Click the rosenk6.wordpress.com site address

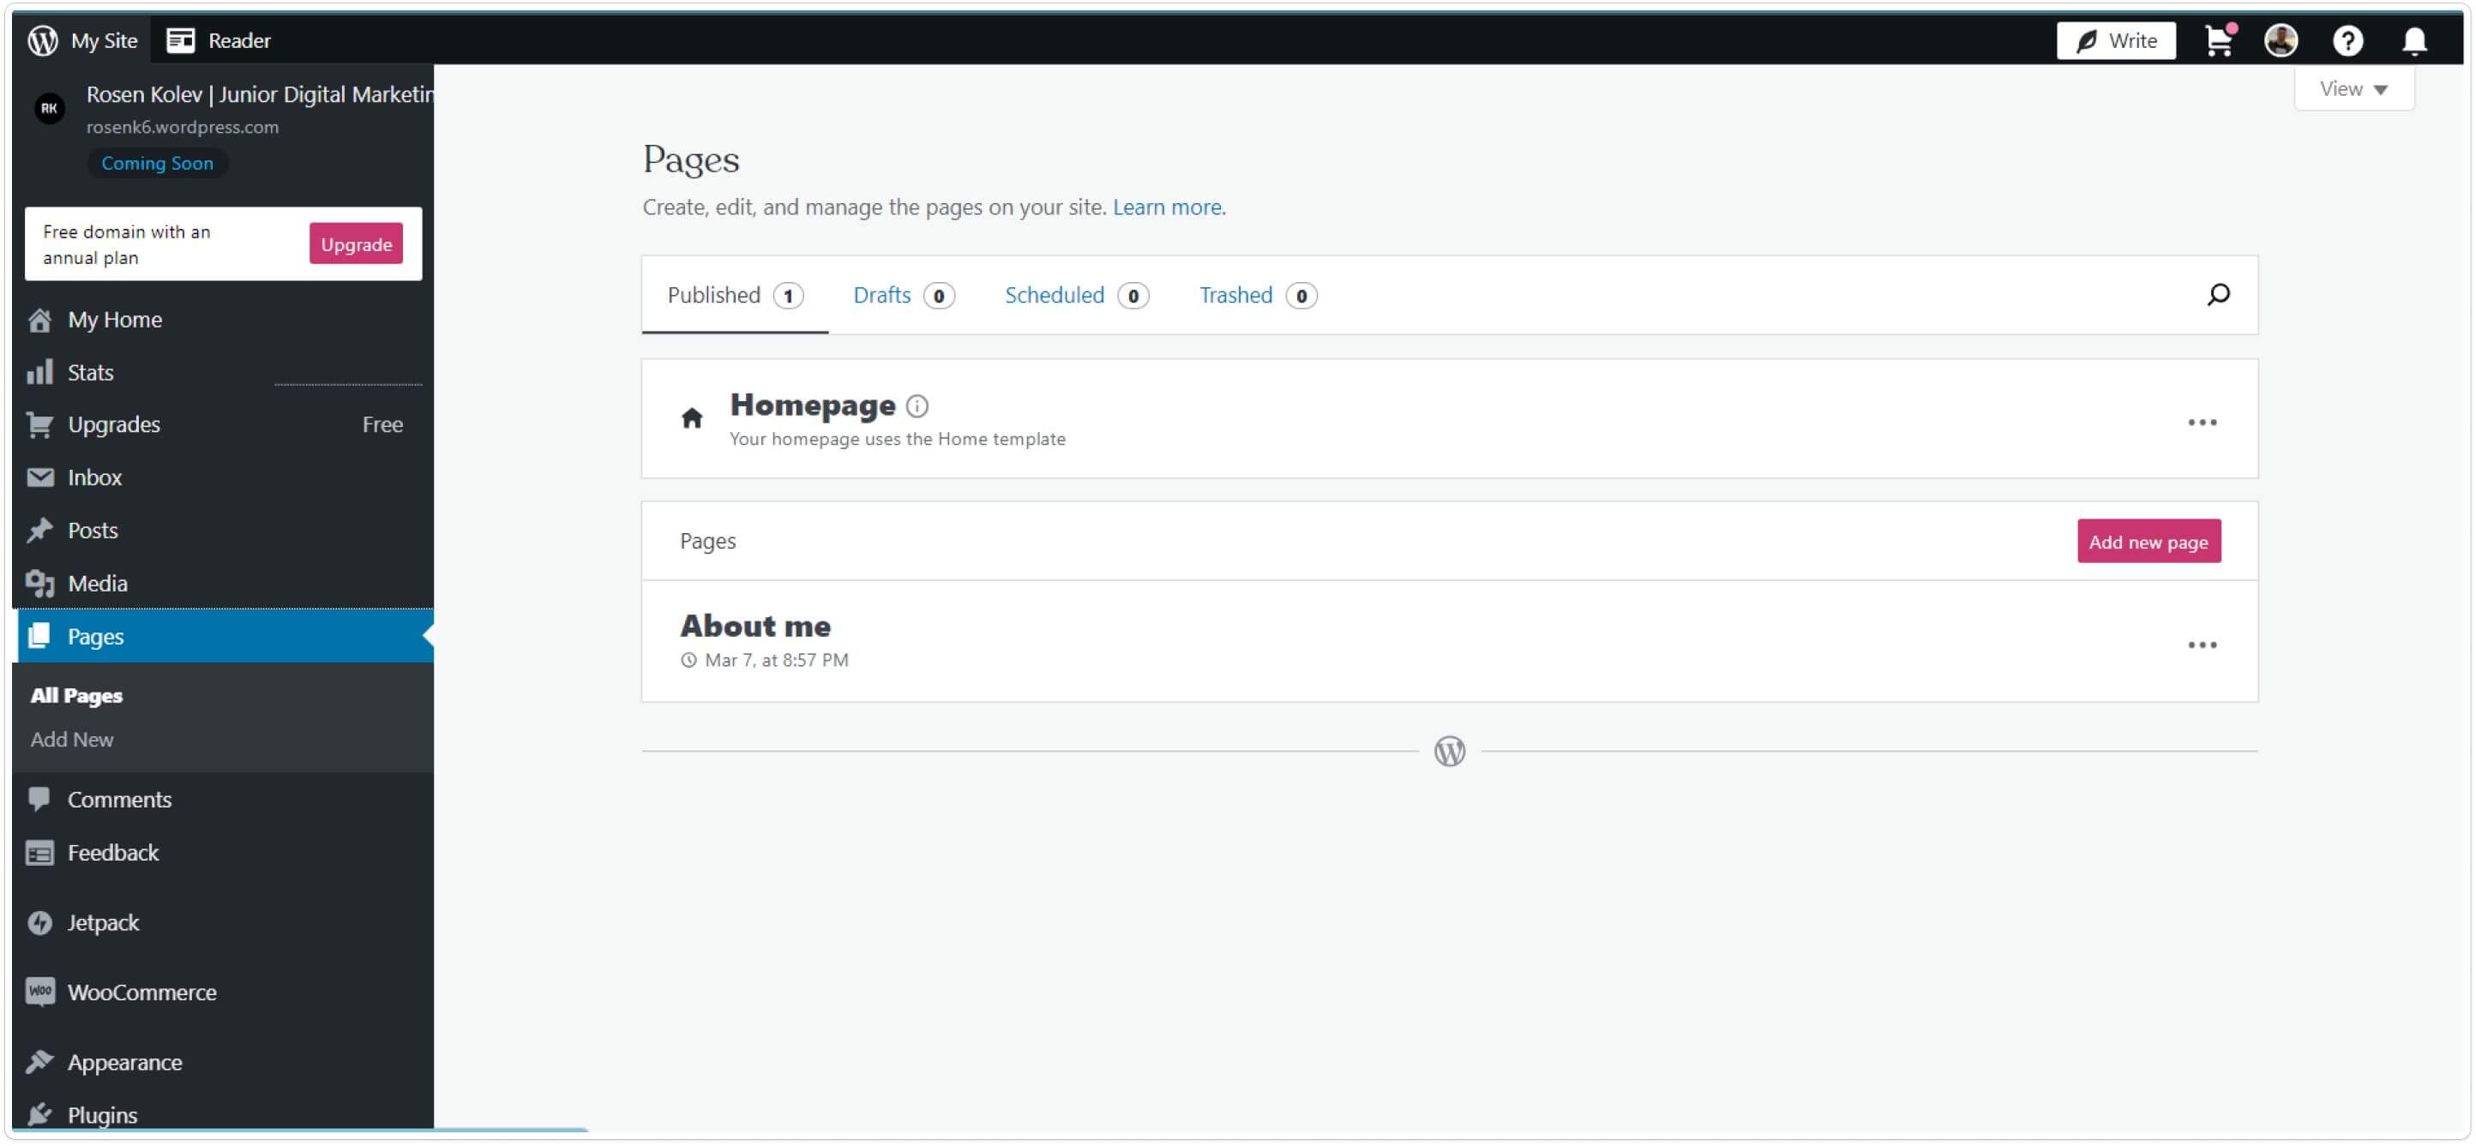[183, 127]
